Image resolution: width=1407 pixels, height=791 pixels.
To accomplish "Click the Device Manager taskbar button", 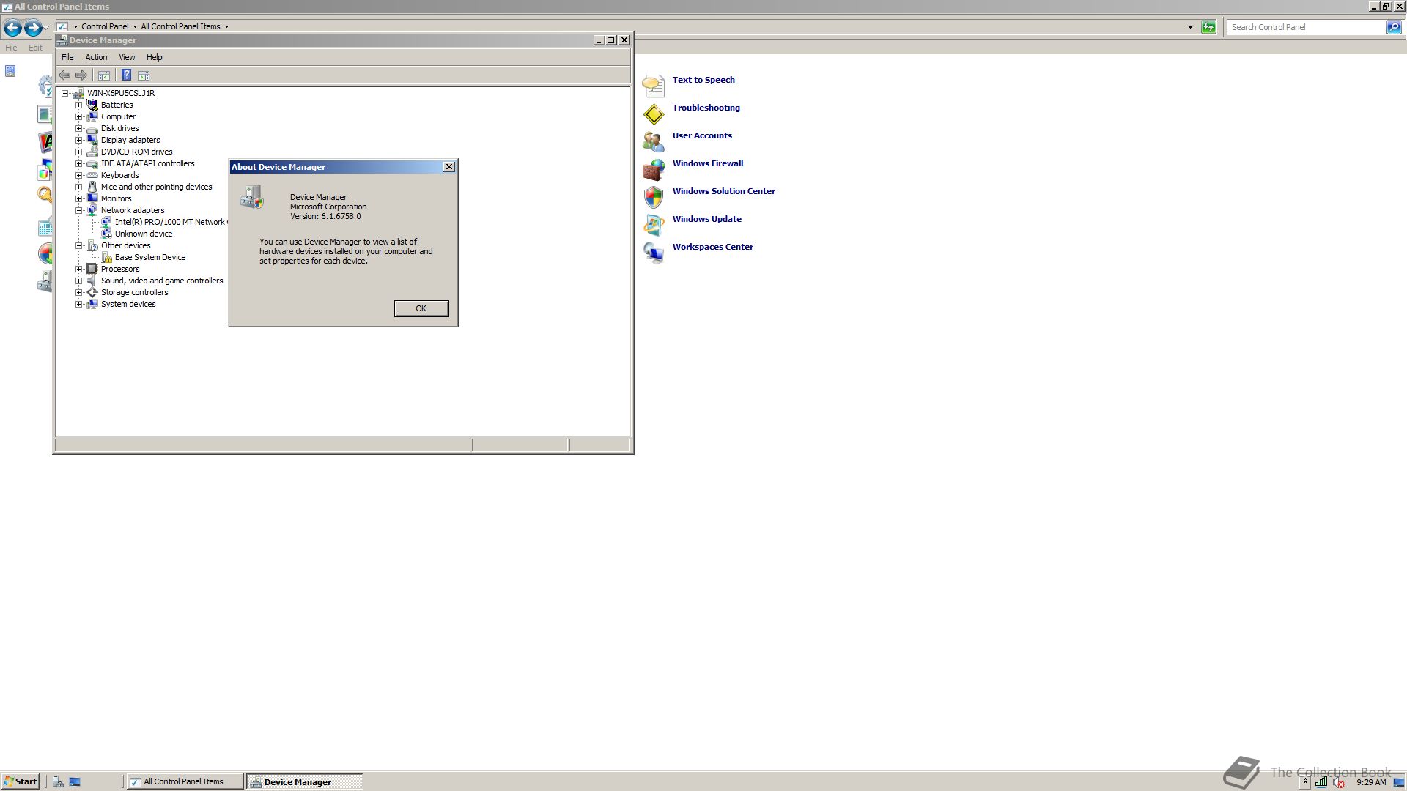I will coord(305,781).
